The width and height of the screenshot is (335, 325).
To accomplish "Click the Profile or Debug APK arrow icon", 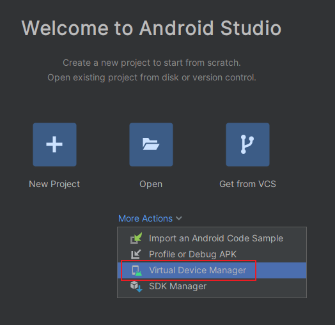I will point(136,254).
